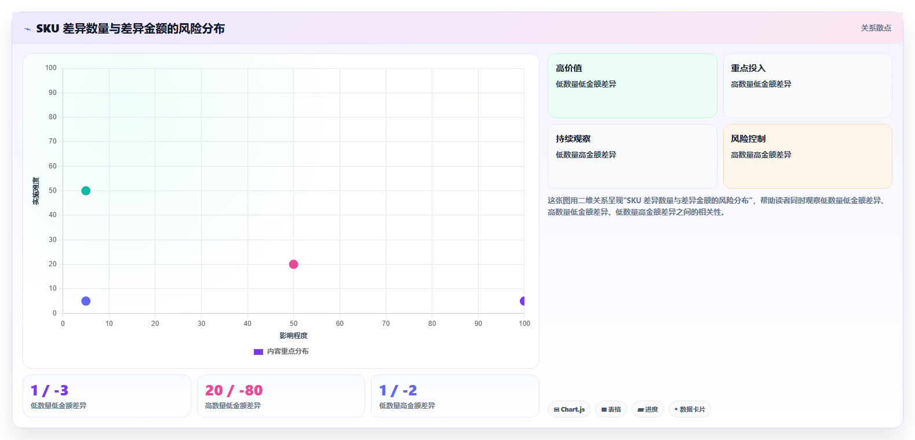Open the 持续观察 quadrant card

point(632,156)
